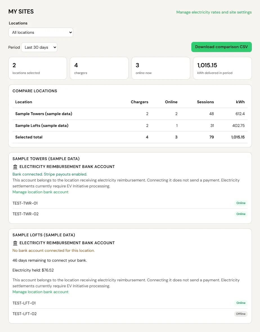Click charger TEST-TWR-01
This screenshot has height=332, width=260.
pos(25,203)
